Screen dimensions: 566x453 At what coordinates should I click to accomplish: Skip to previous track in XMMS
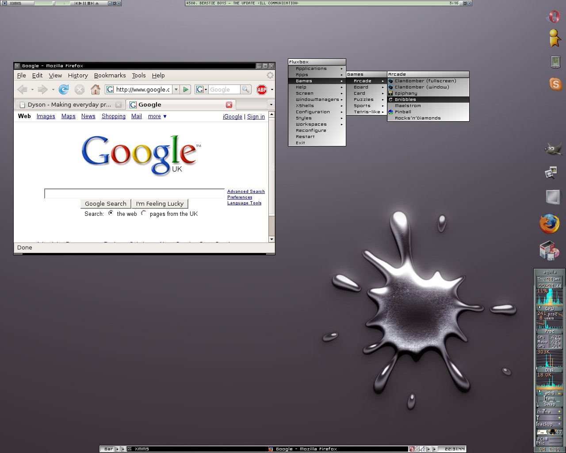click(76, 3)
